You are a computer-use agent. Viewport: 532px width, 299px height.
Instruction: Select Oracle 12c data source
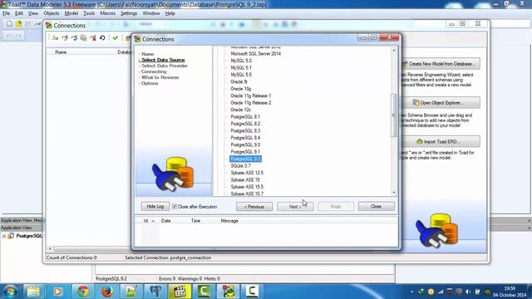(x=240, y=110)
